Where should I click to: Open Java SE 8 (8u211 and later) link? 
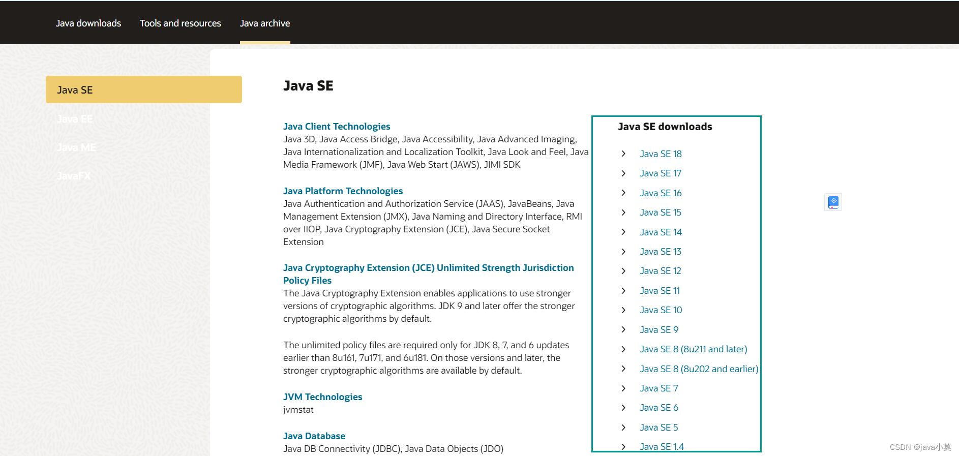pyautogui.click(x=694, y=349)
